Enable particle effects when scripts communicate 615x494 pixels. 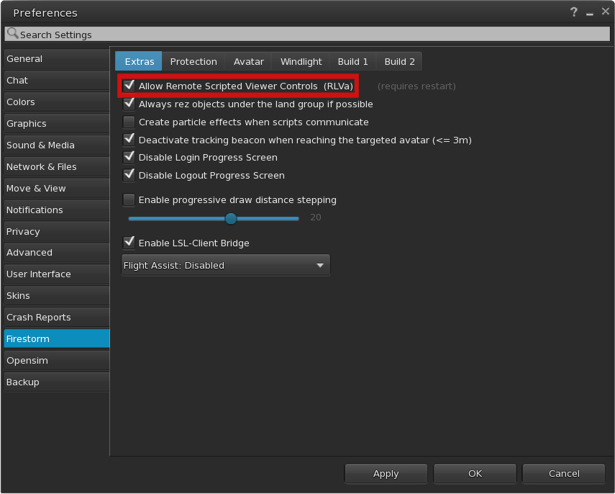129,122
